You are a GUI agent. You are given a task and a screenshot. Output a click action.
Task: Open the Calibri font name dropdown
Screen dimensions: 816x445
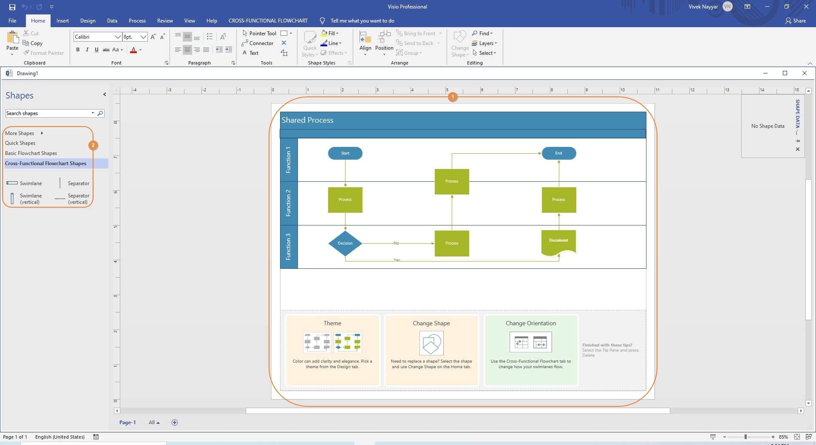pos(117,37)
